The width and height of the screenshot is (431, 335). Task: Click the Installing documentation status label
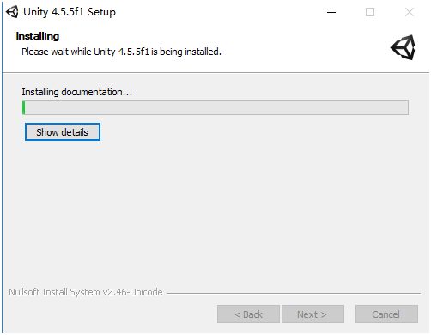tap(77, 92)
